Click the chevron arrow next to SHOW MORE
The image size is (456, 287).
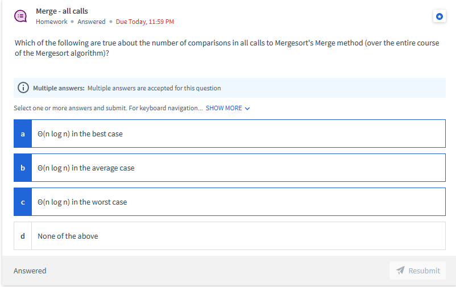(x=247, y=109)
